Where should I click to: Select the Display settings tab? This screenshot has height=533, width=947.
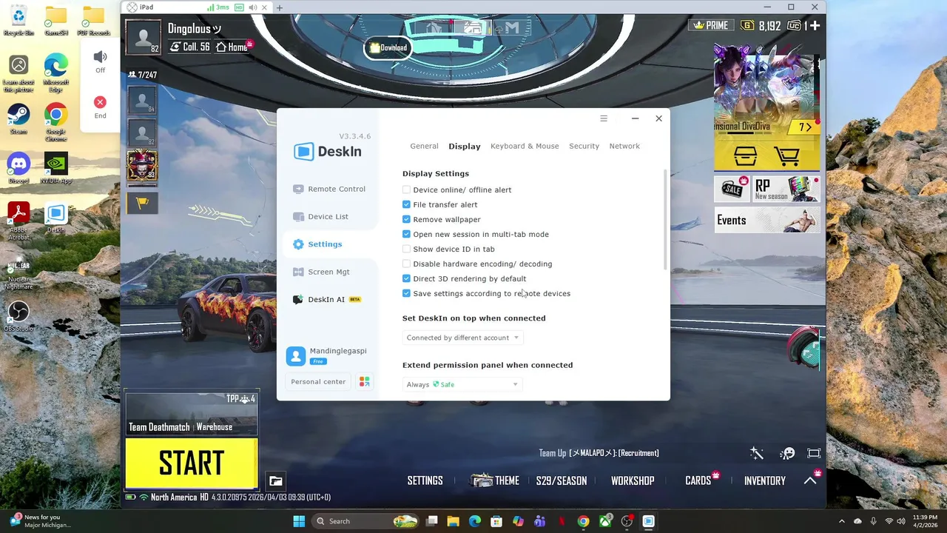click(465, 146)
